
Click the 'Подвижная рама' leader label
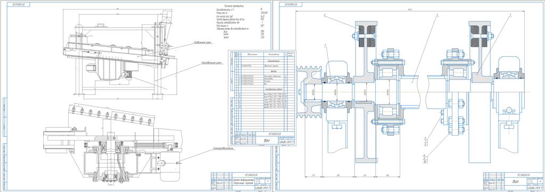203,43
